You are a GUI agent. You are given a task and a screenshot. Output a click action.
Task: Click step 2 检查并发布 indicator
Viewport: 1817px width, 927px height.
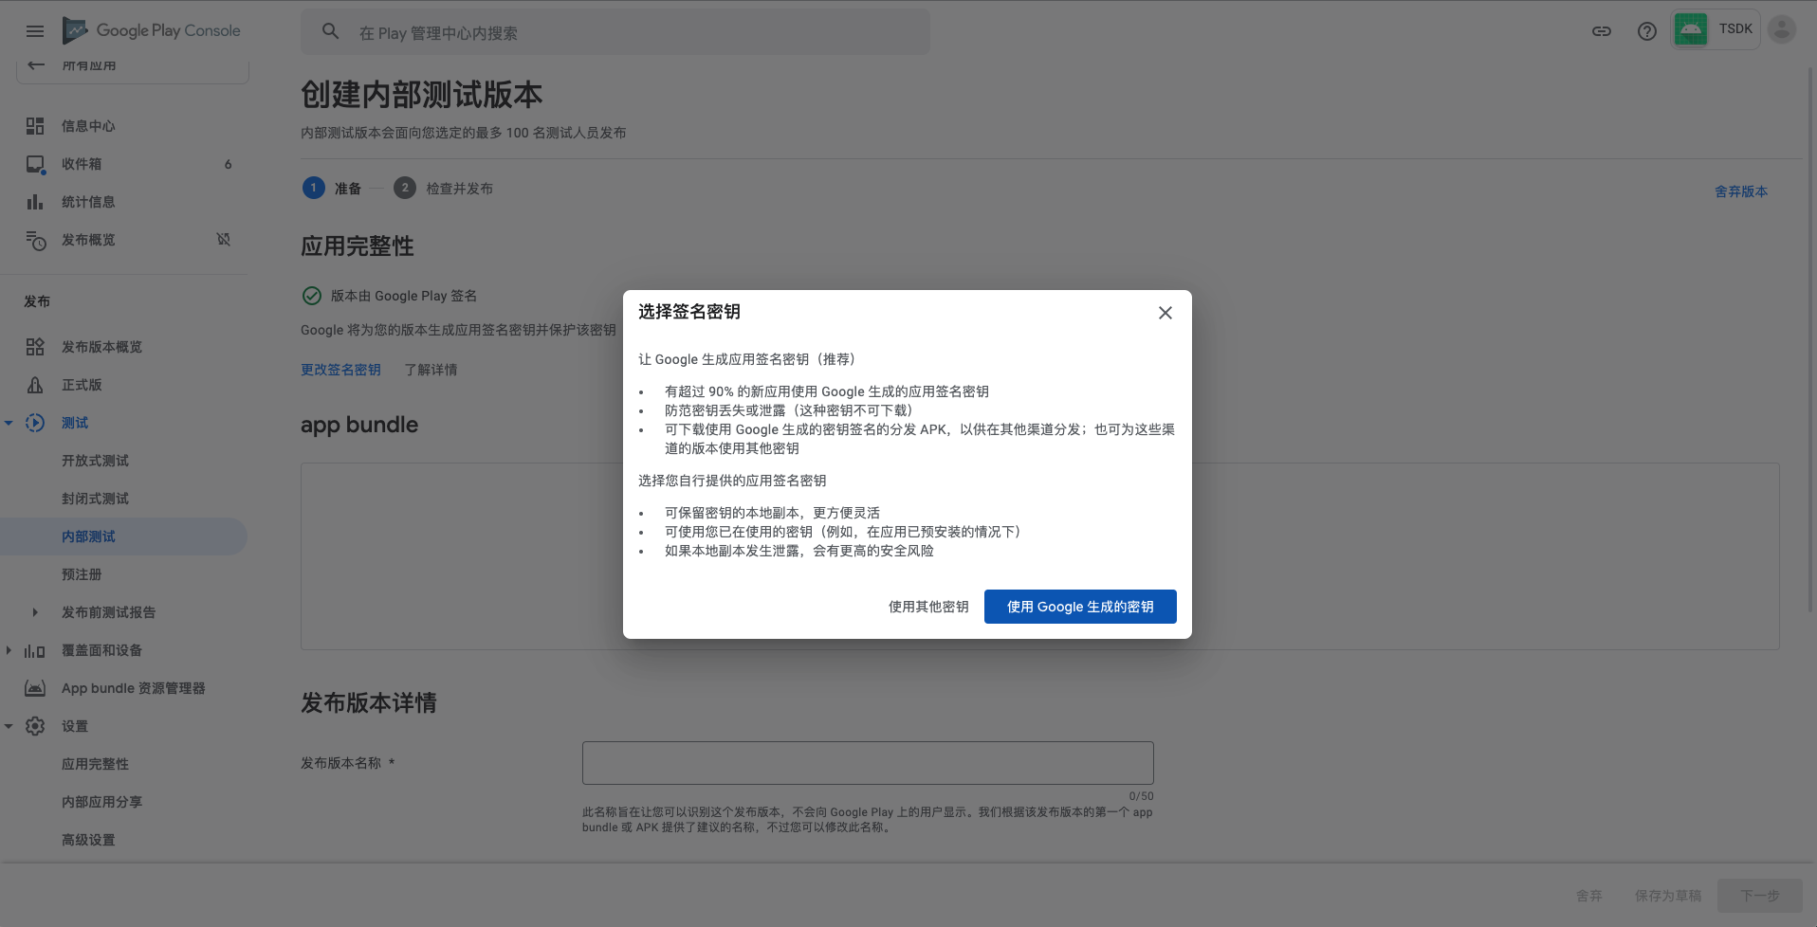pos(443,188)
